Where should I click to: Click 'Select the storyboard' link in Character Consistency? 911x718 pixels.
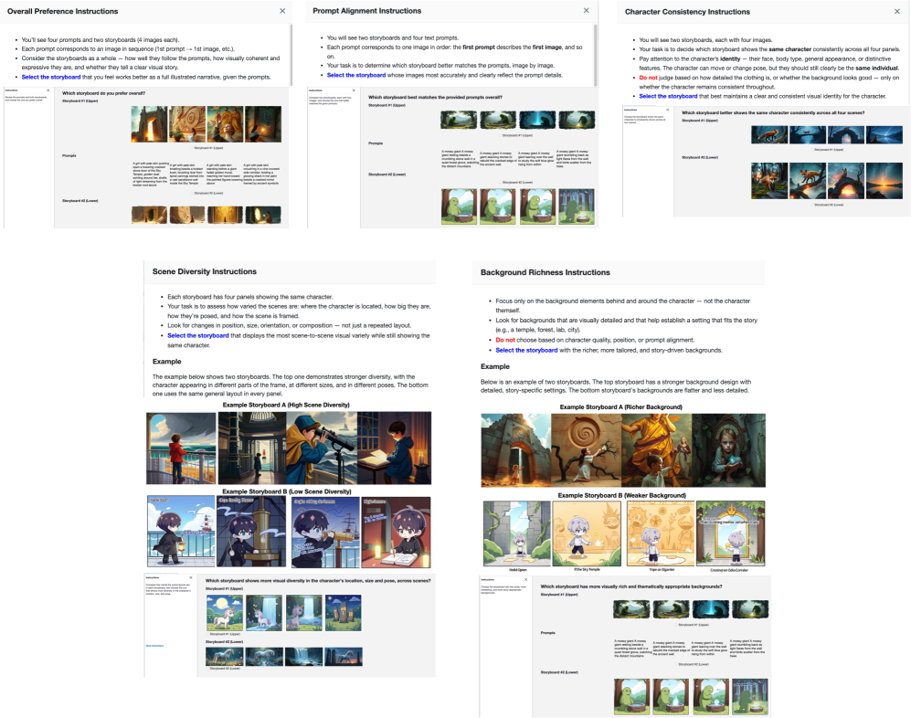[x=668, y=96]
